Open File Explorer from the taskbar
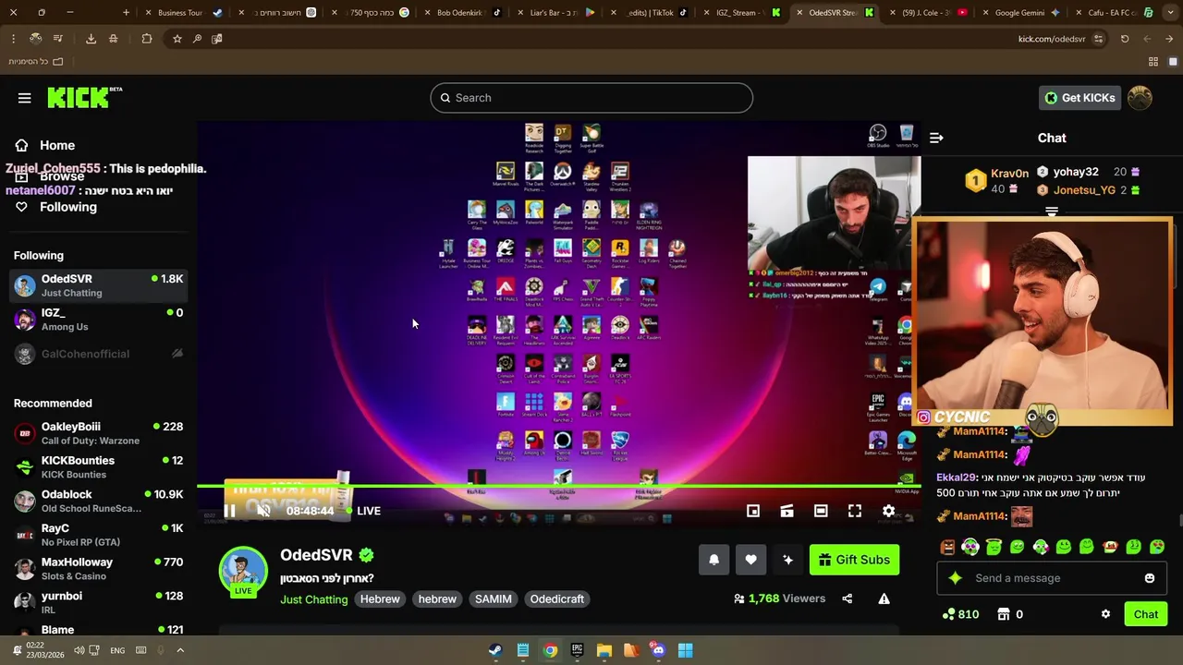 (x=604, y=650)
